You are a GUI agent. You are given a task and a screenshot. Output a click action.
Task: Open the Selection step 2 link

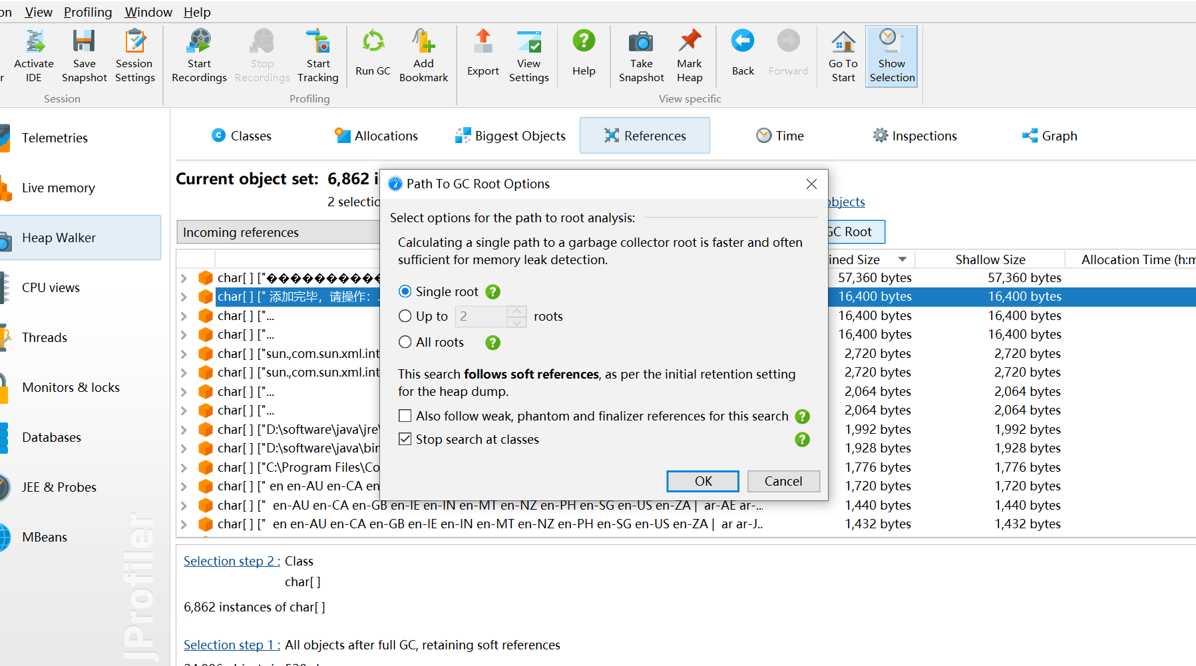(x=231, y=561)
